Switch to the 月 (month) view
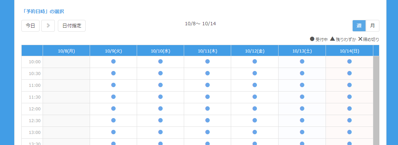This screenshot has width=398, height=145. click(372, 26)
